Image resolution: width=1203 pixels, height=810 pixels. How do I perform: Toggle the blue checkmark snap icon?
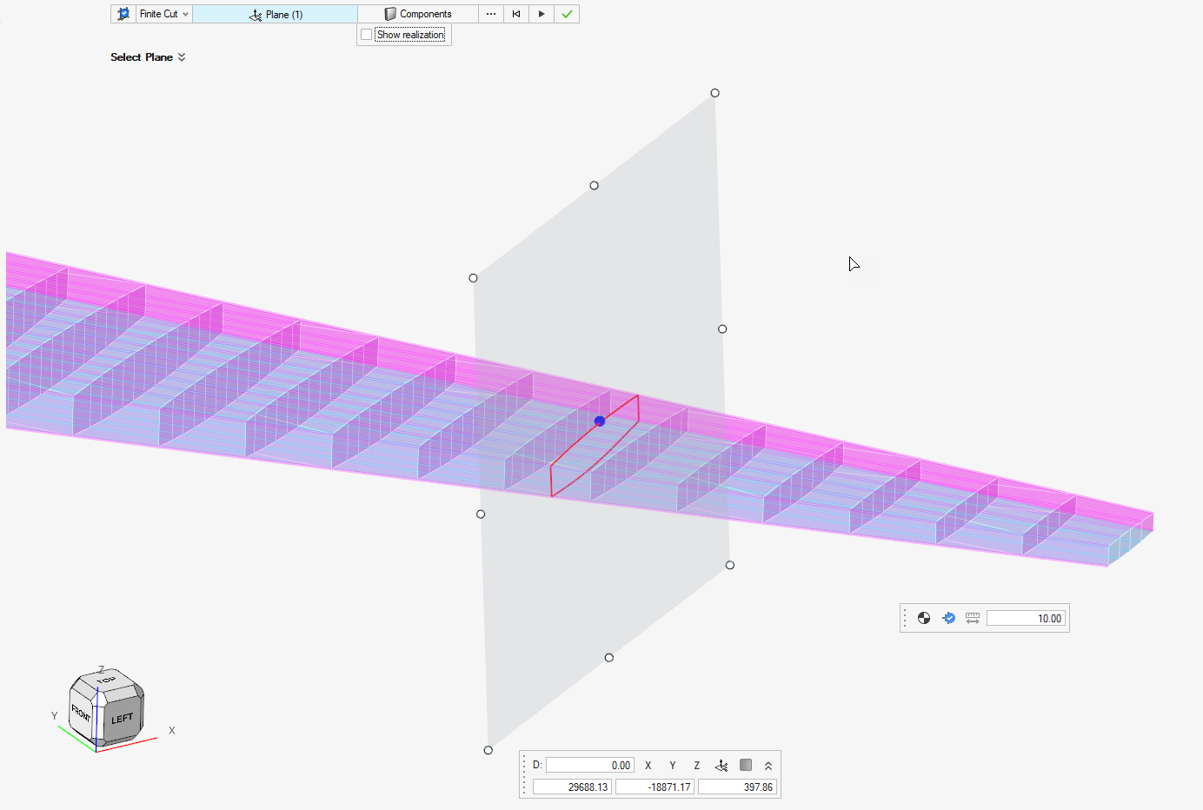pyautogui.click(x=949, y=619)
